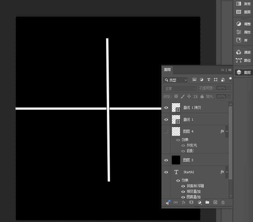253x222 pixels.
Task: Show the hidden 图层 4 layer
Action: tap(166, 131)
